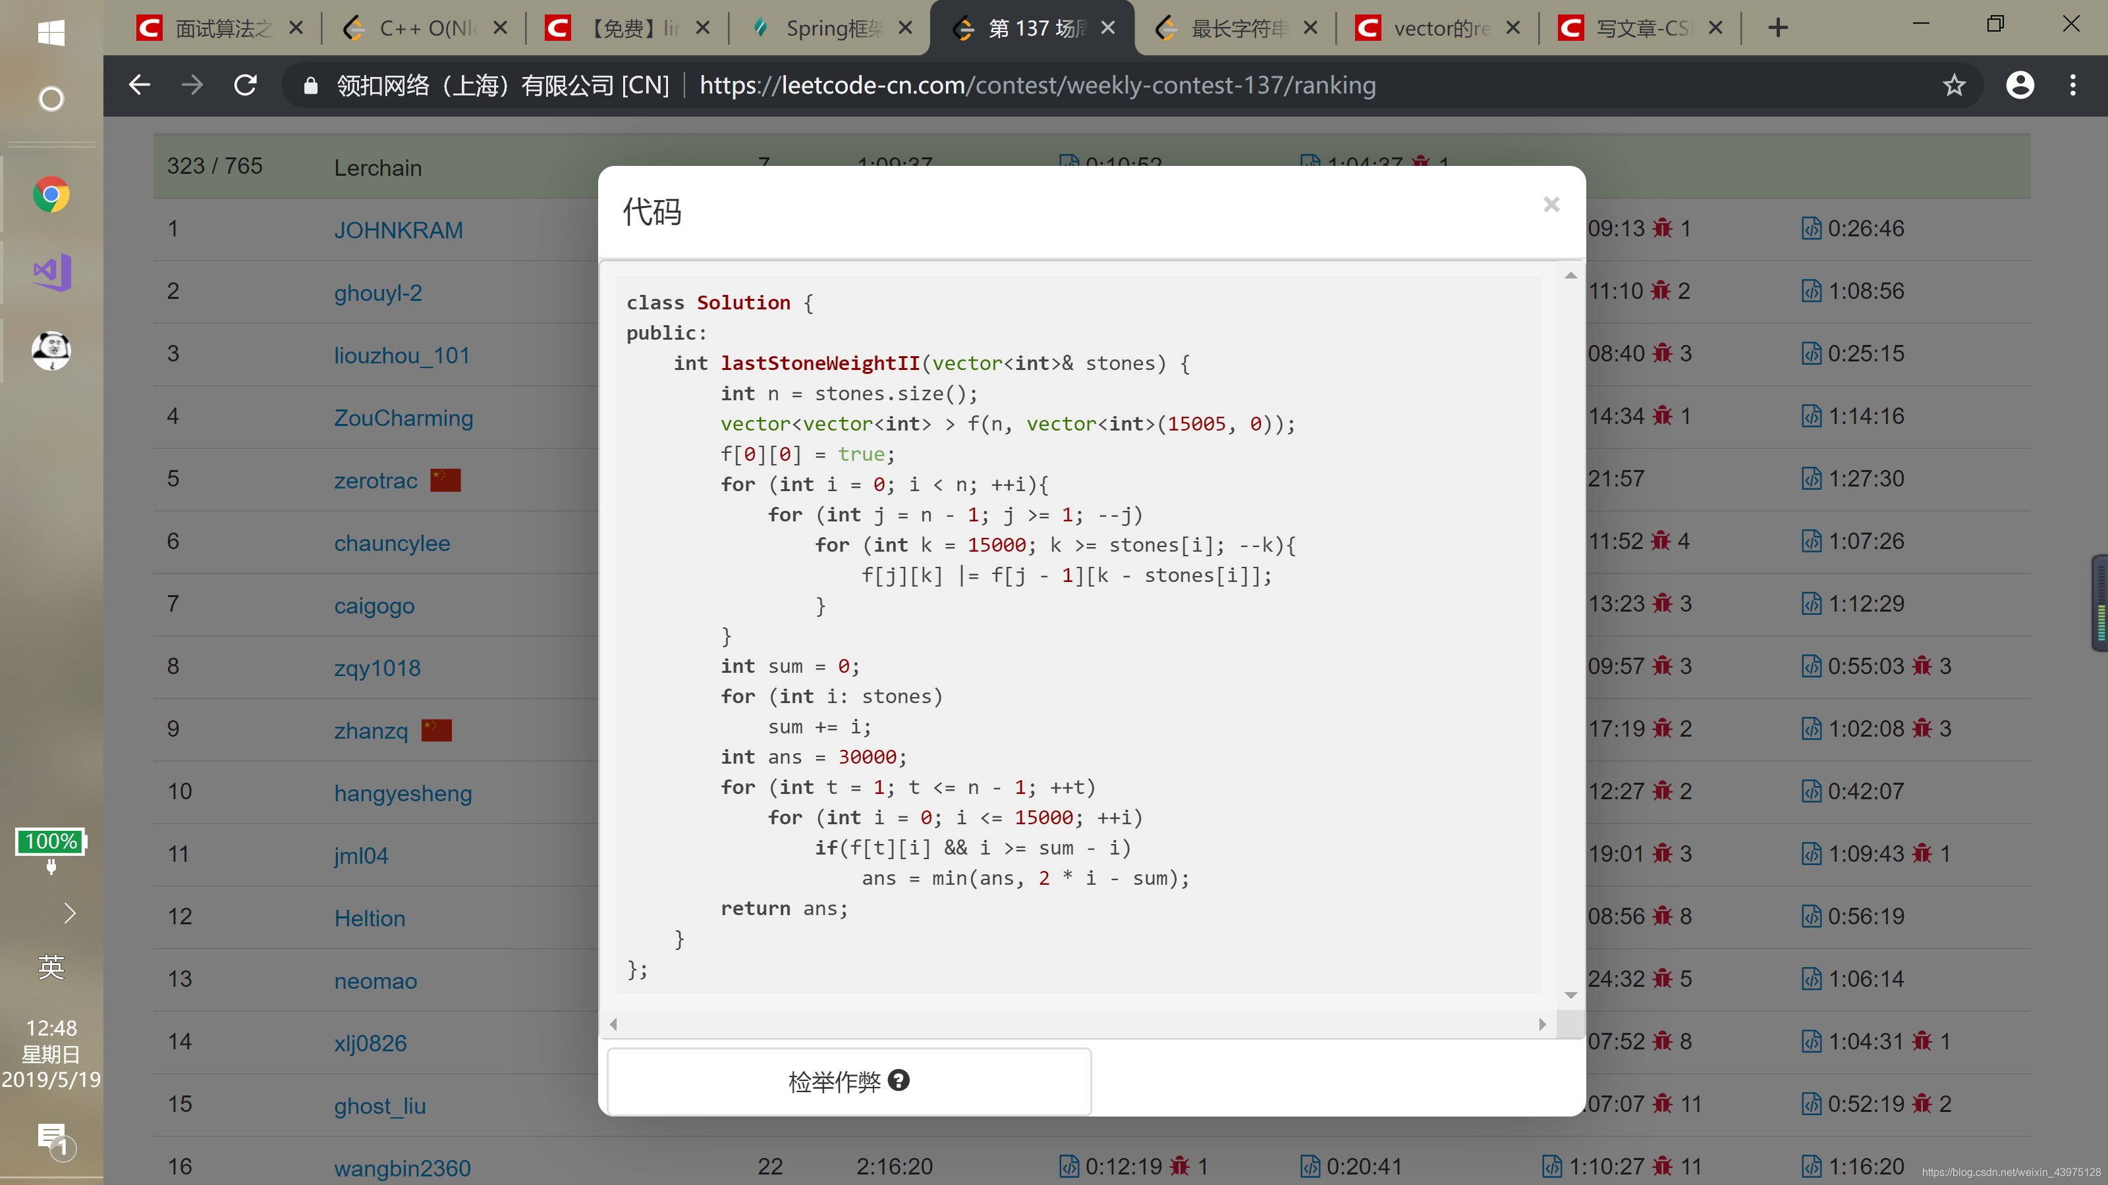Open Chrome's three-dot menu
The height and width of the screenshot is (1185, 2108).
2073,85
